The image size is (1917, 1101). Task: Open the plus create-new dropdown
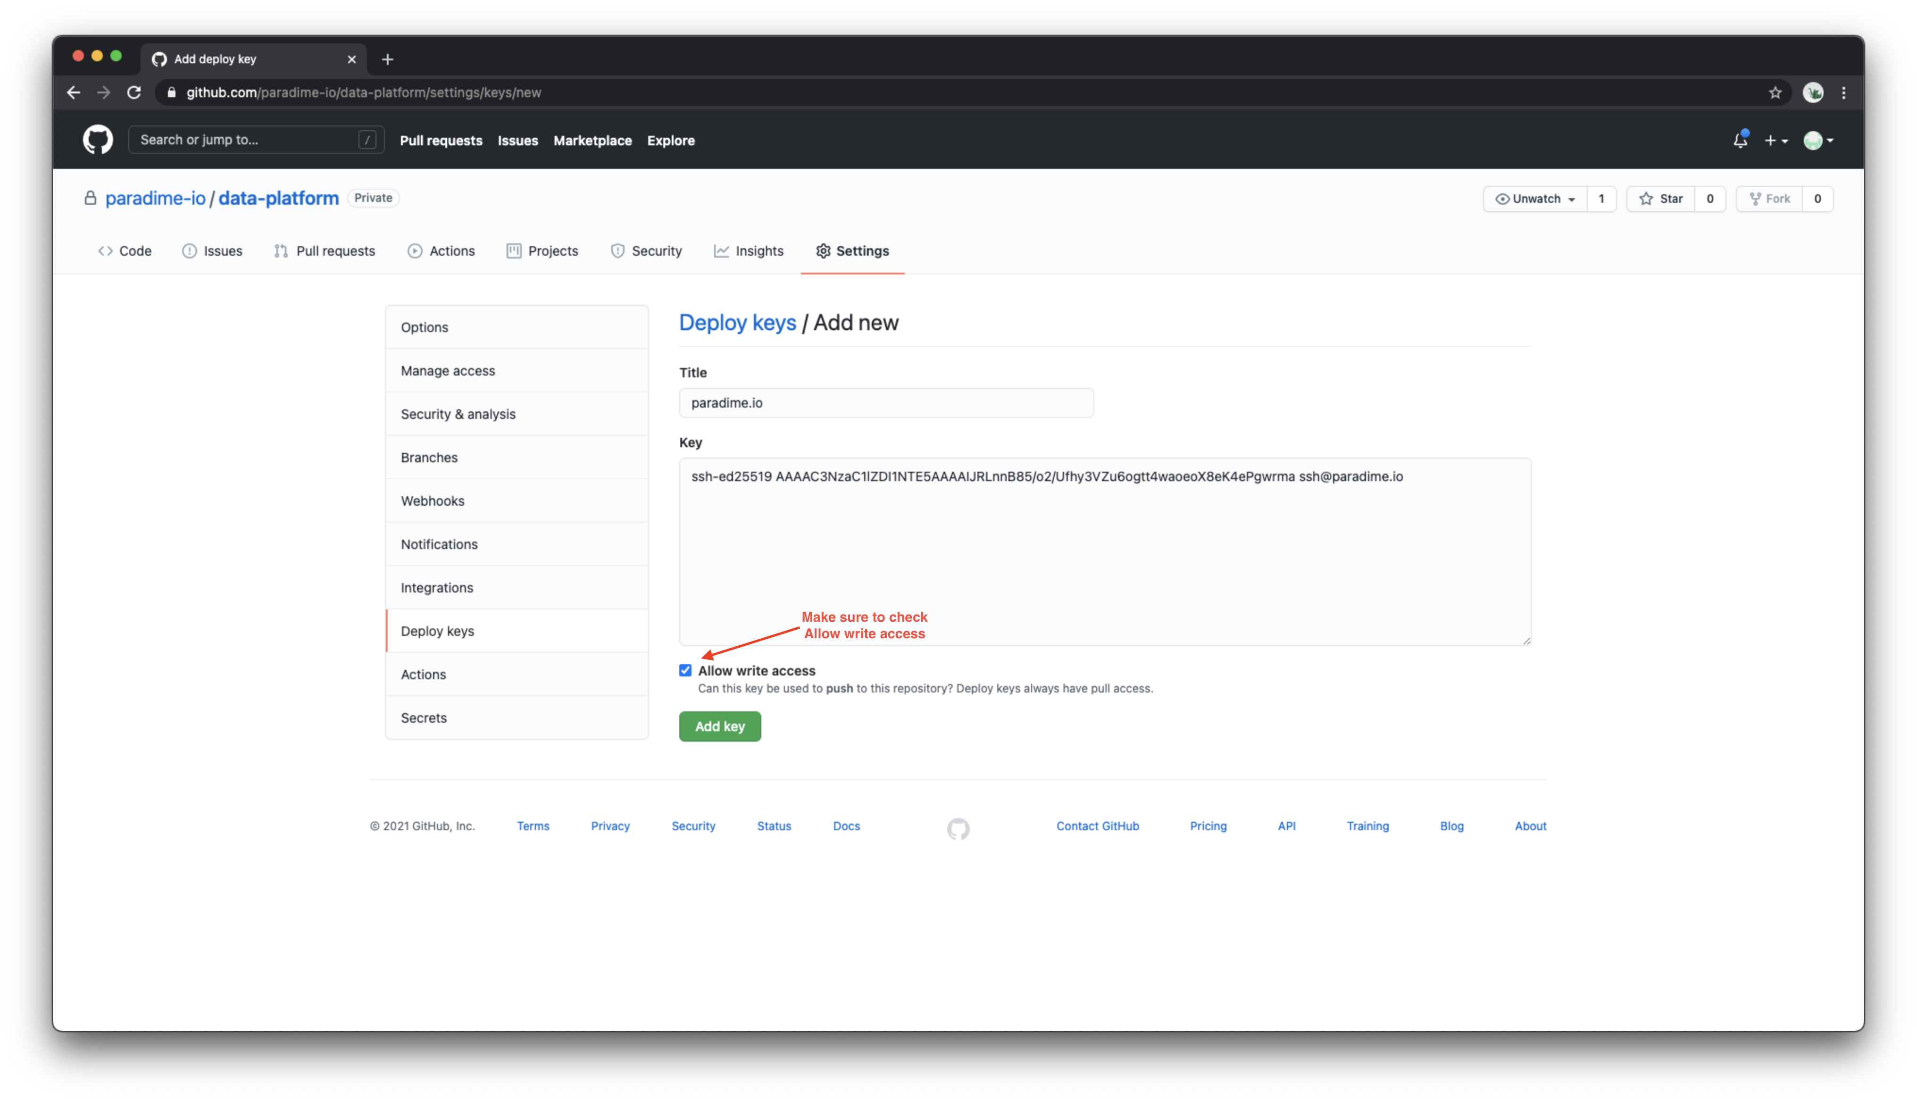coord(1775,141)
